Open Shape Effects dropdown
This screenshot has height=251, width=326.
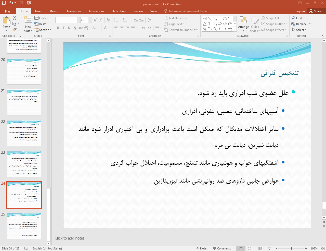point(274,30)
